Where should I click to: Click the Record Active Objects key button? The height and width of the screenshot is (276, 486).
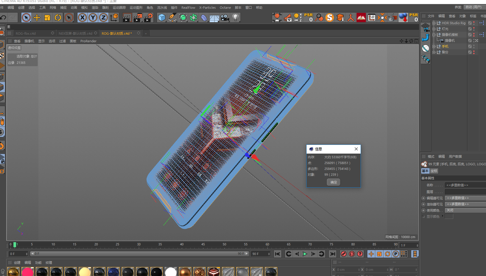click(x=344, y=254)
